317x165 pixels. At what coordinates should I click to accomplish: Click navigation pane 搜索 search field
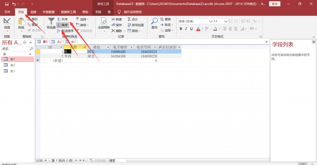[x=15, y=49]
